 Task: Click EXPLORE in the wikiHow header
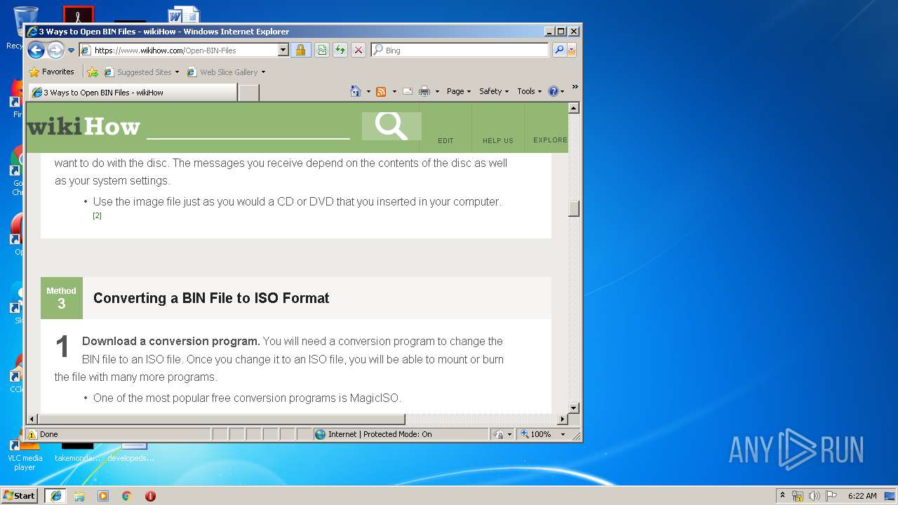pyautogui.click(x=550, y=140)
